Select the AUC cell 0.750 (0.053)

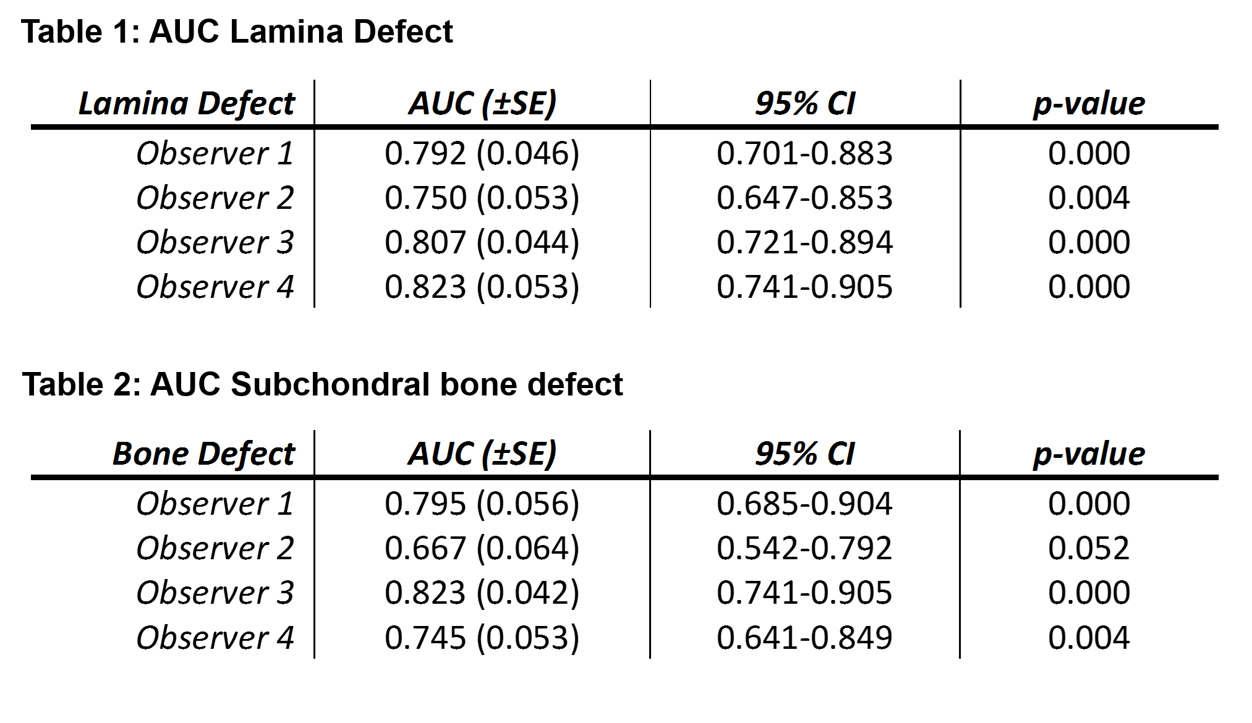coord(482,198)
